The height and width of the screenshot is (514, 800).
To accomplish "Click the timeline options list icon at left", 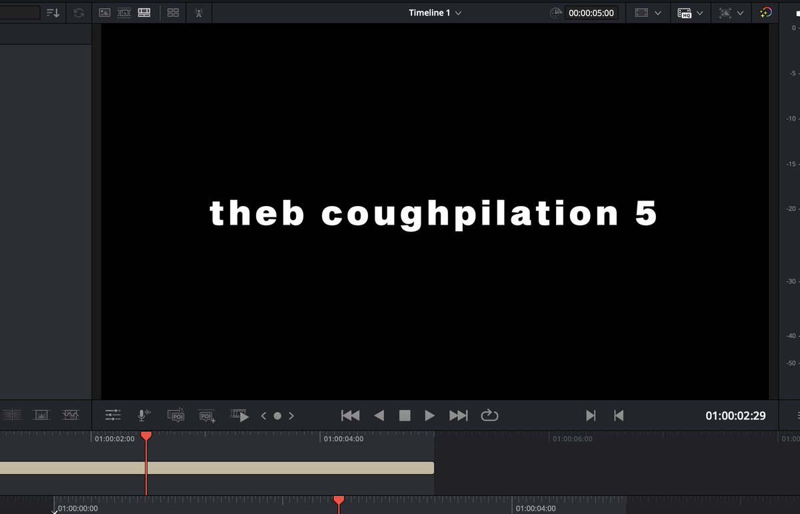I will click(12, 415).
